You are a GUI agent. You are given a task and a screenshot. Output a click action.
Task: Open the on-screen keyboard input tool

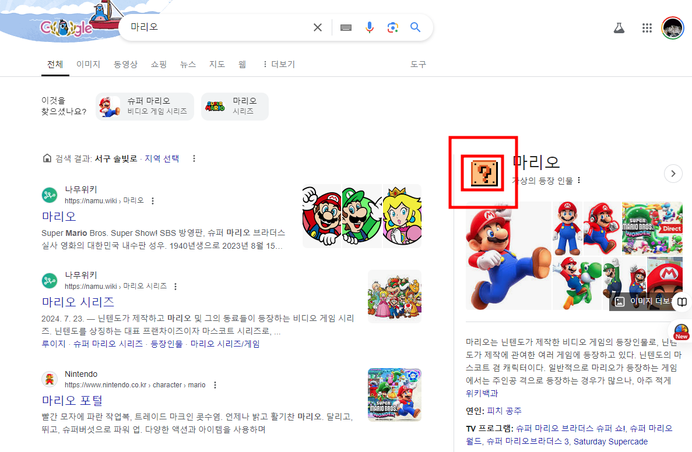point(346,27)
